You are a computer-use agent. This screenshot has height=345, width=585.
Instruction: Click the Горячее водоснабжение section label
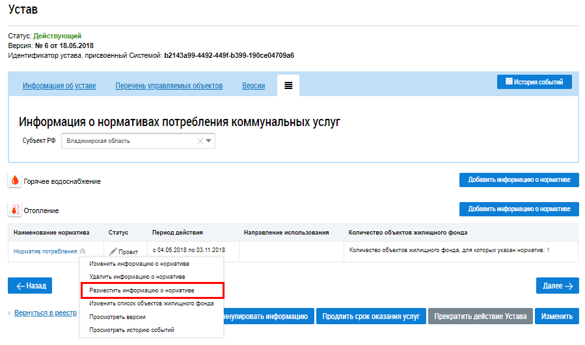click(62, 181)
